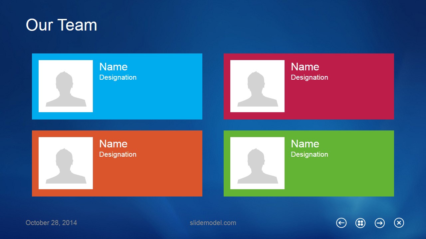Click the "October 28, 2014" date text
The height and width of the screenshot is (239, 426).
[51, 223]
